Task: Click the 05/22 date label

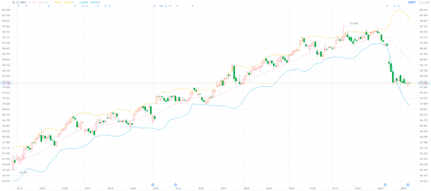Action: [x=201, y=189]
